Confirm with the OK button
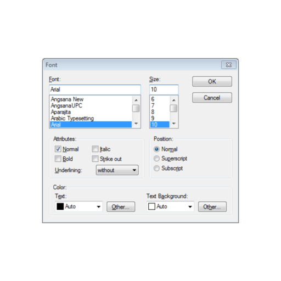Image resolution: width=281 pixels, height=281 pixels. [x=212, y=81]
